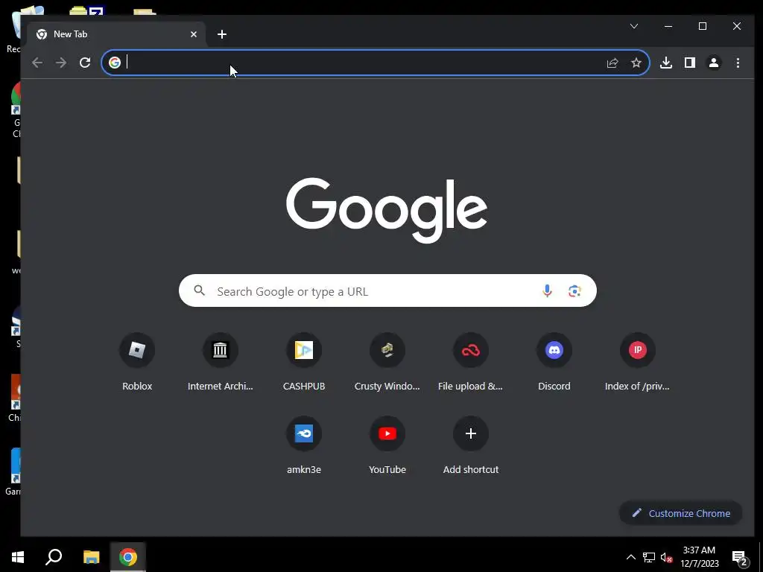Open the File upload shortcut
This screenshot has width=763, height=572.
(x=471, y=363)
